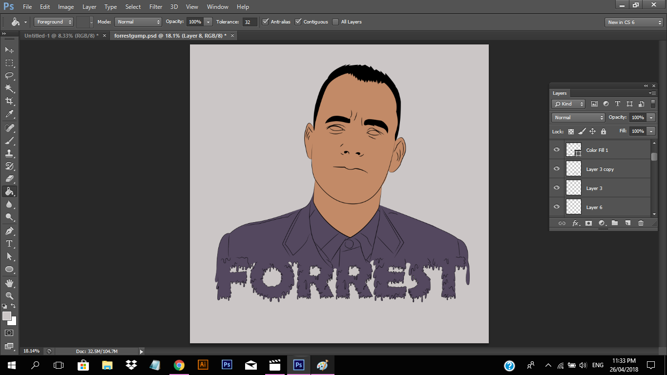Add a layer mask
The height and width of the screenshot is (375, 667).
point(589,223)
